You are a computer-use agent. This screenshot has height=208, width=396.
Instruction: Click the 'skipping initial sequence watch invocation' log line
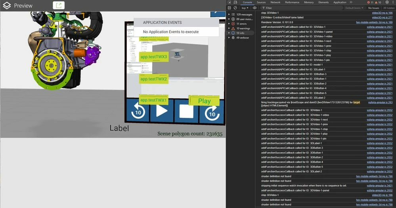[304, 185]
